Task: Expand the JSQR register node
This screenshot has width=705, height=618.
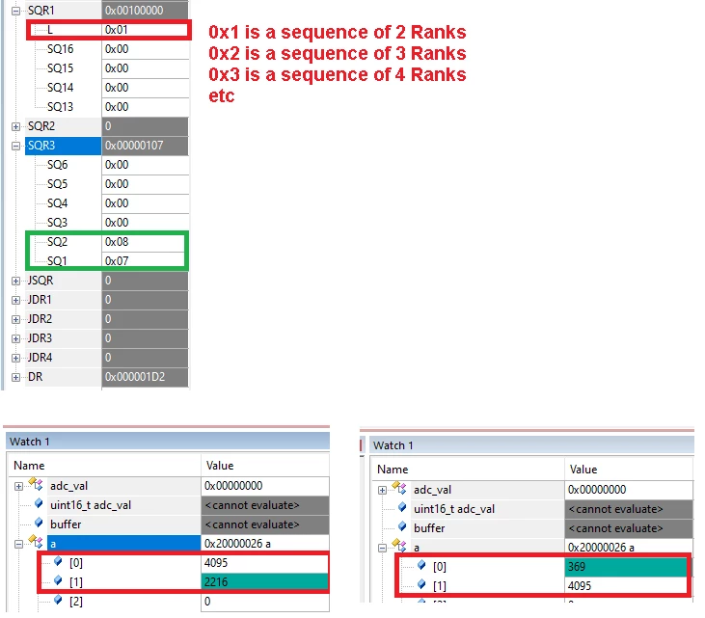Action: [15, 281]
